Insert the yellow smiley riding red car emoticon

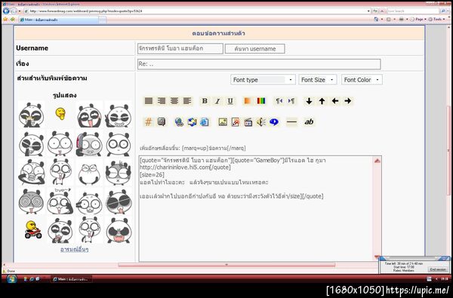tap(32, 229)
